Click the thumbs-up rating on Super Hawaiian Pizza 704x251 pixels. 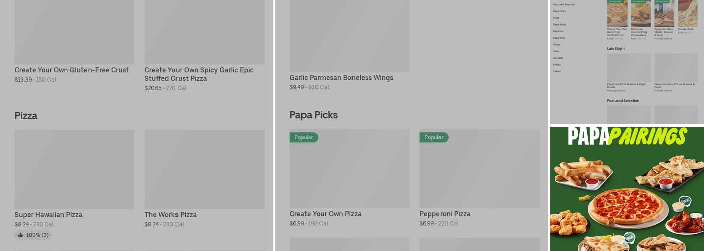[x=33, y=235]
